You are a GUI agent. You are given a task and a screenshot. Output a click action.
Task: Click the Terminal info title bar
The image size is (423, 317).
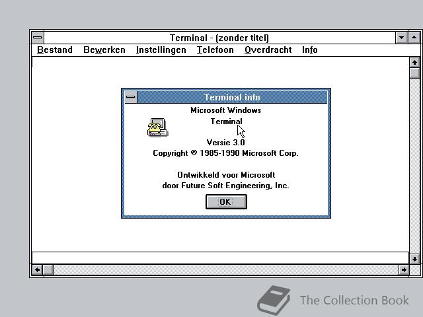[232, 97]
